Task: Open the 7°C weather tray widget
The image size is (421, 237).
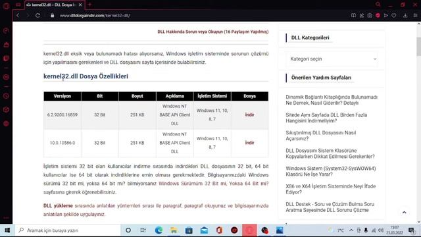Action: pos(336,230)
